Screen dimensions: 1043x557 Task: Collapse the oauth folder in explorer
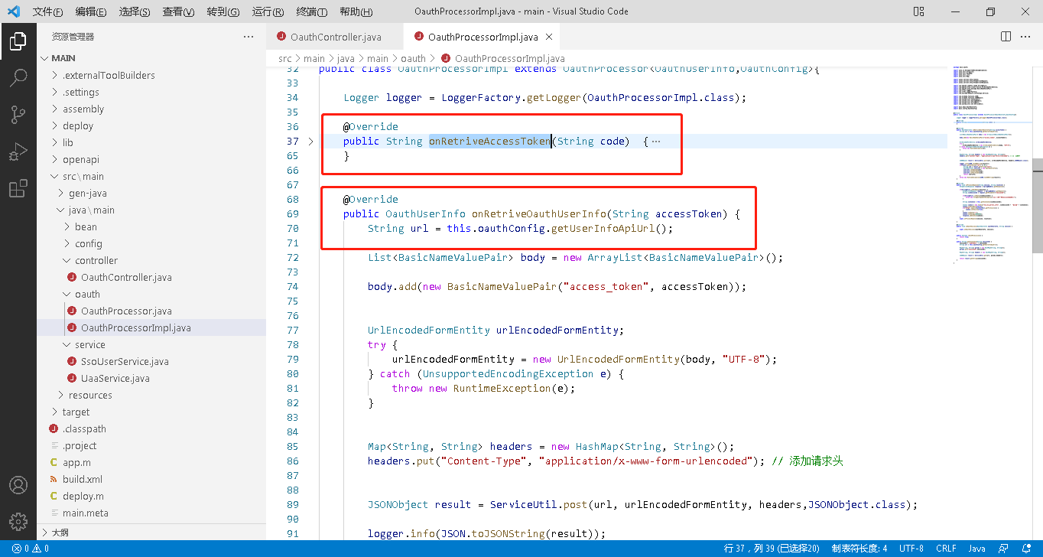tap(87, 295)
